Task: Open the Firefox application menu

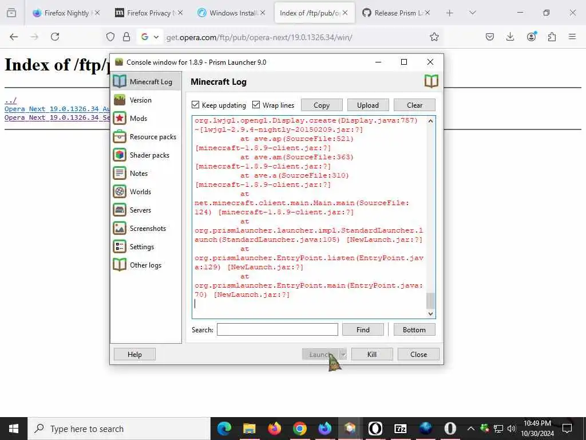Action: point(572,37)
